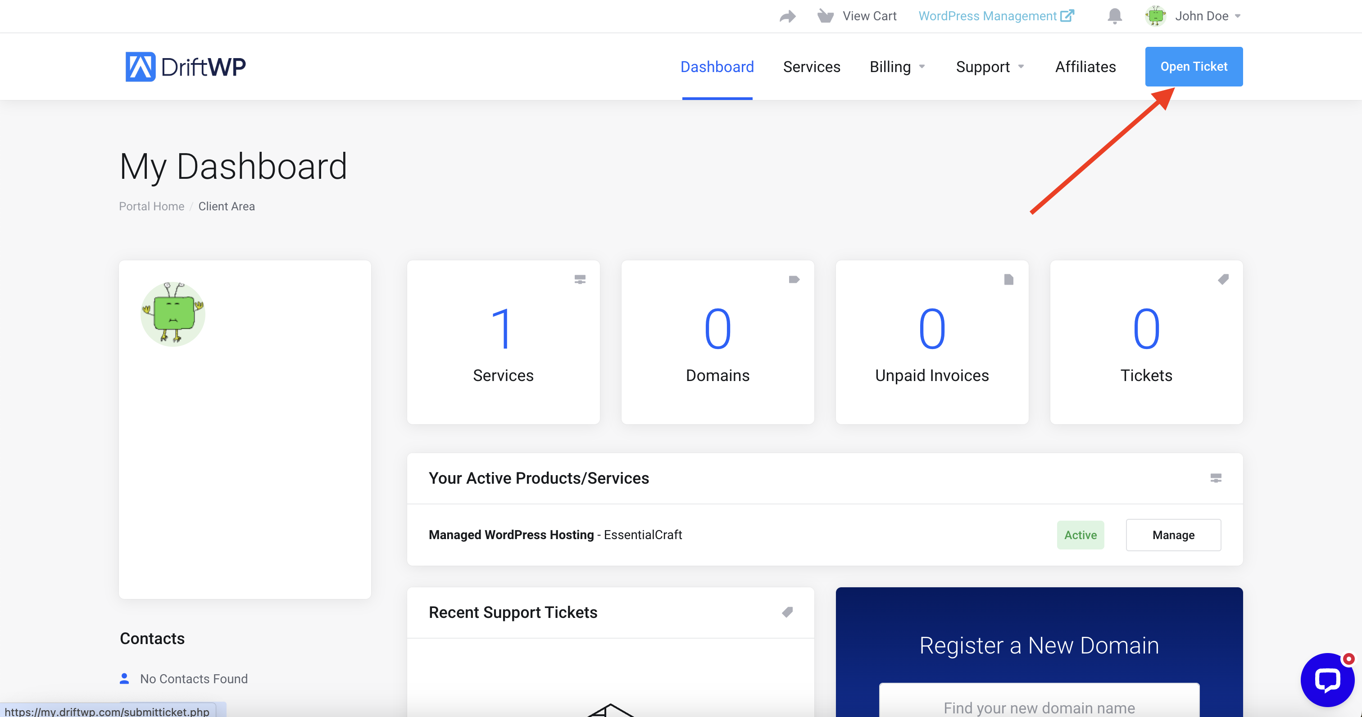Screen dimensions: 1362x717
Task: Click server icon in Active Products/Services header
Action: 1216,478
